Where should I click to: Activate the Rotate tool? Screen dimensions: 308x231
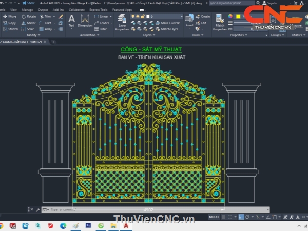(x=28, y=16)
